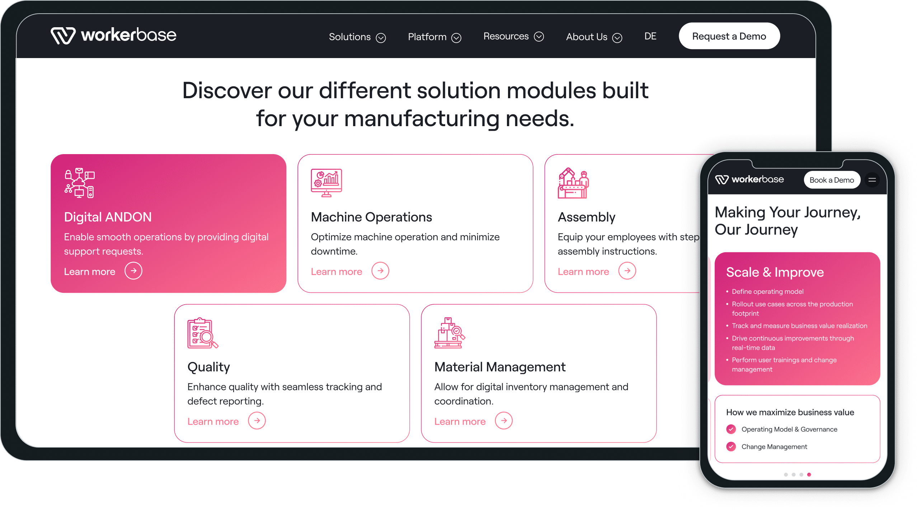The height and width of the screenshot is (510, 917).
Task: Select the Quality clipboard magnifier icon
Action: pos(202,333)
